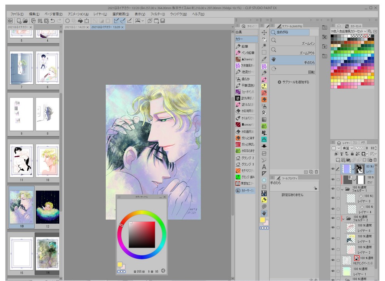Click サブツールを追加する

(294, 82)
